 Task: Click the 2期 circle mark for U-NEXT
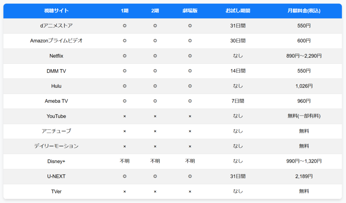click(155, 176)
